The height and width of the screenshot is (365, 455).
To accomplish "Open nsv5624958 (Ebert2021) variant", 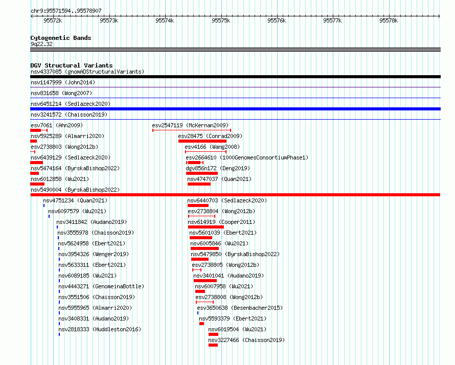I will click(92, 243).
